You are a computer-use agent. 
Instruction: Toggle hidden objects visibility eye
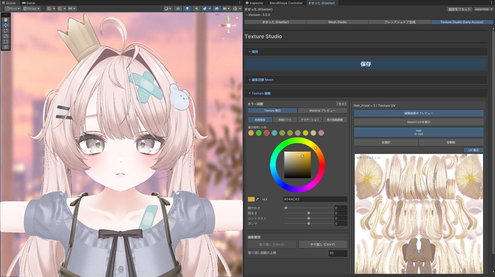[216, 9]
